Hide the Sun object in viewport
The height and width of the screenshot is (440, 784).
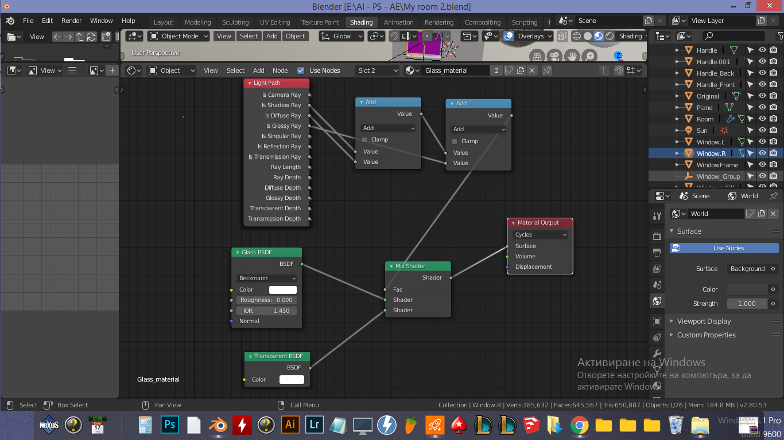click(x=762, y=131)
